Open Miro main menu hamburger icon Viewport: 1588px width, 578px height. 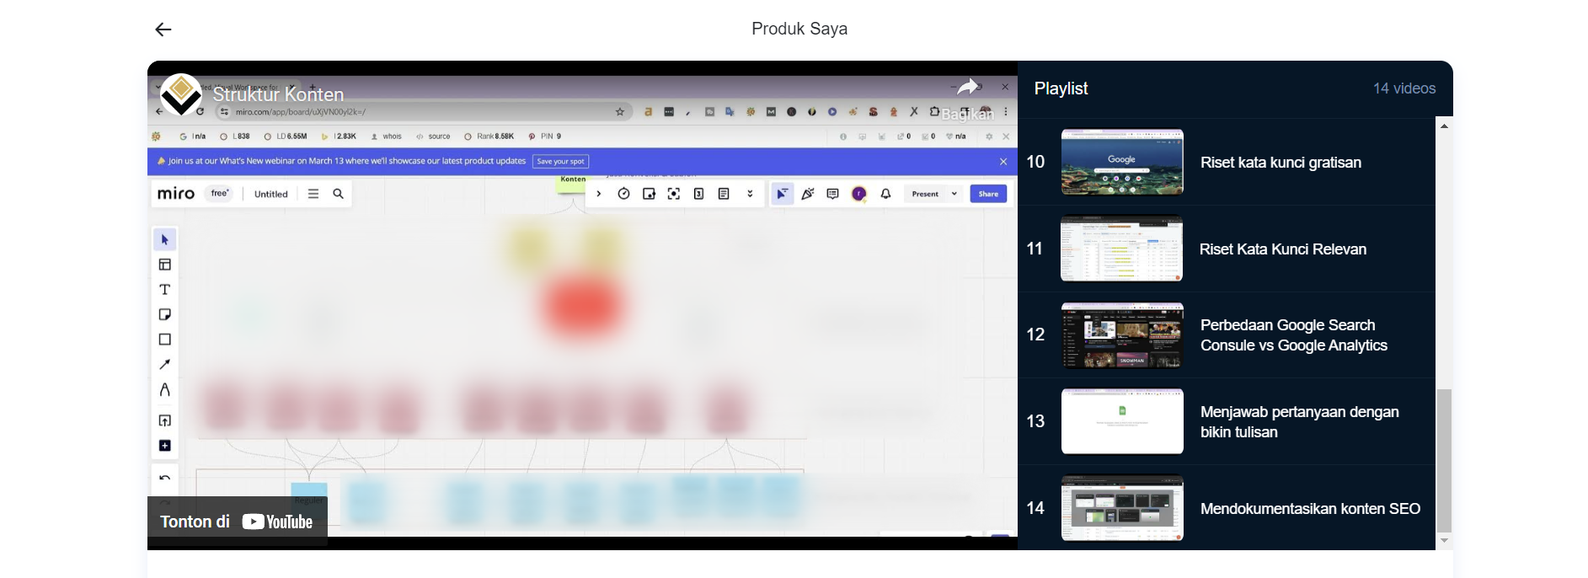point(313,194)
